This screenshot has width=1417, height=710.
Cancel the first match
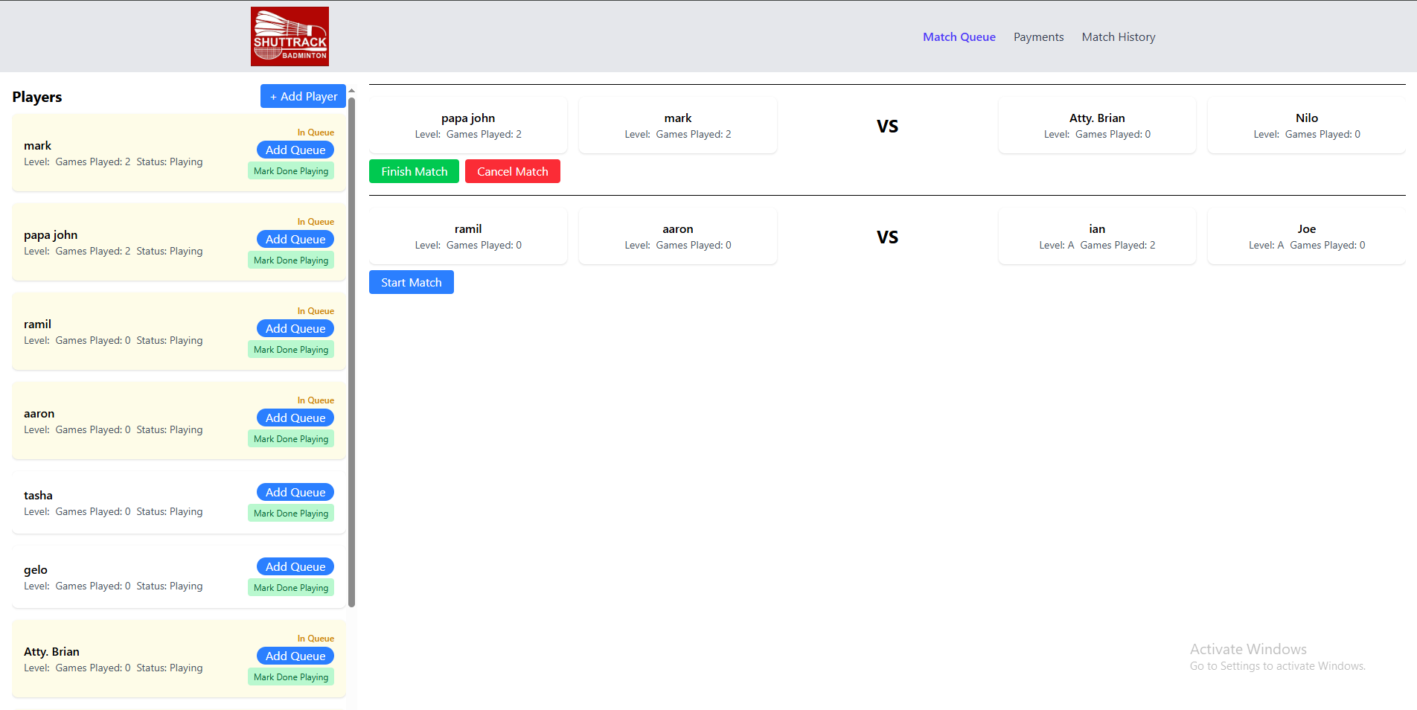(x=512, y=172)
